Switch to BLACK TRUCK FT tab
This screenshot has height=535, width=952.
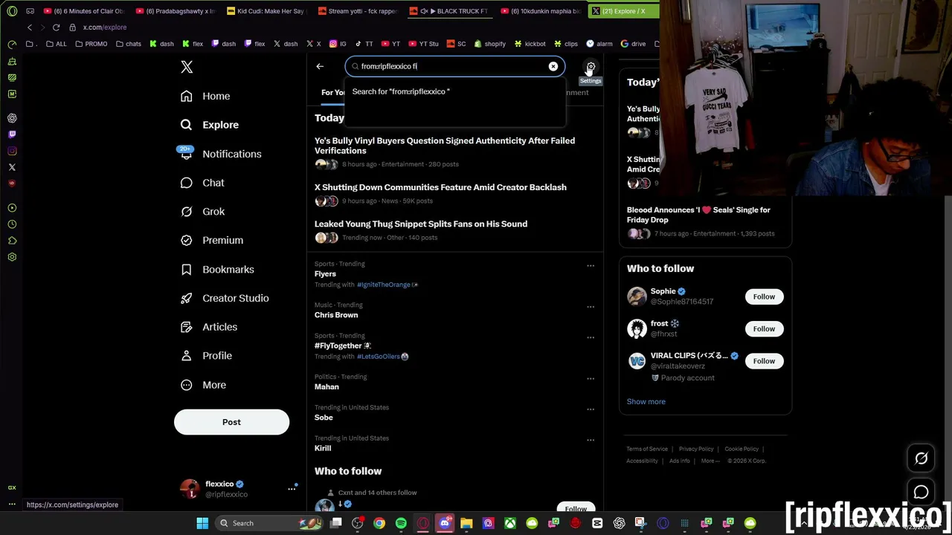pos(452,11)
